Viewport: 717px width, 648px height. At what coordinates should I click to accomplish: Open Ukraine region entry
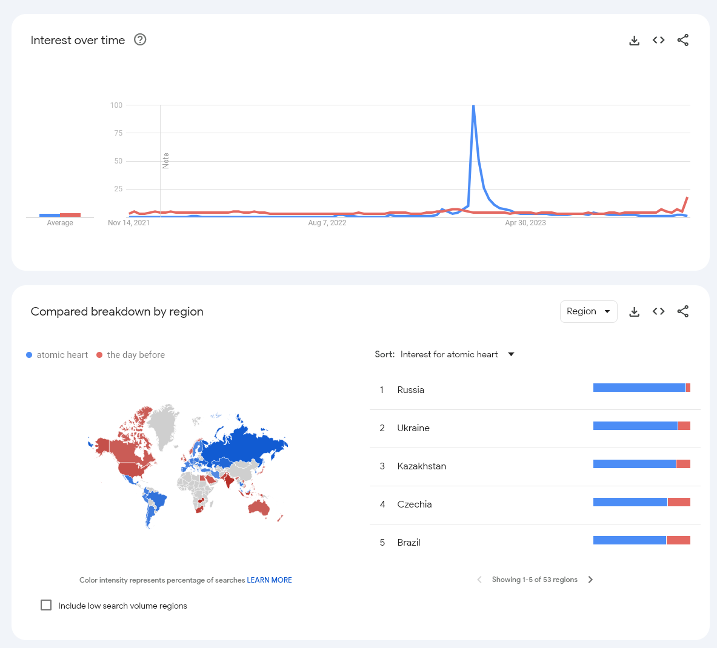[x=413, y=428]
